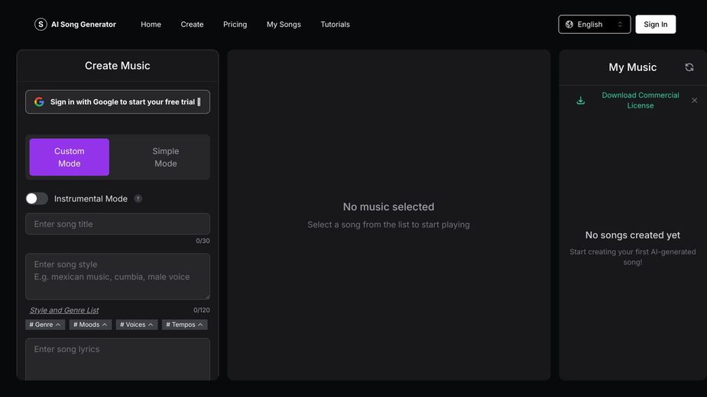
Task: Expand the # Voices tag list
Action: tap(137, 324)
